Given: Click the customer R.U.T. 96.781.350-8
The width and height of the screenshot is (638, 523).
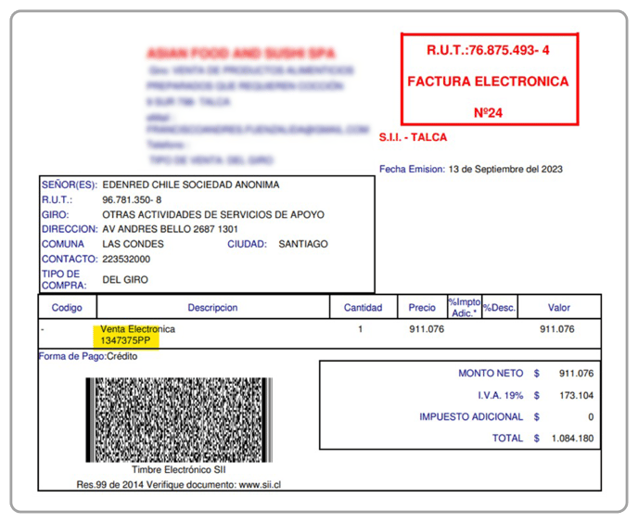Looking at the screenshot, I should click(132, 199).
